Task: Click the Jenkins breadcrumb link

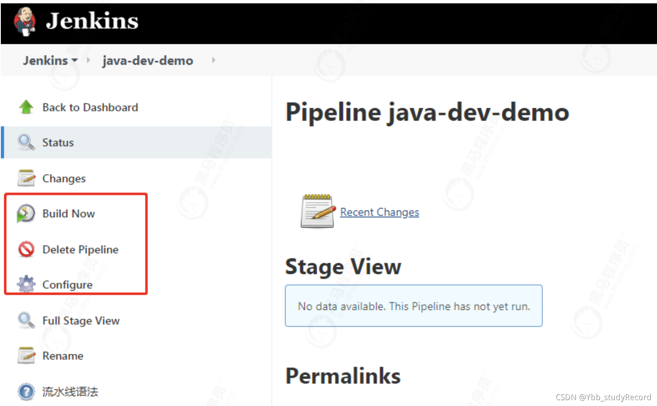Action: pyautogui.click(x=45, y=61)
